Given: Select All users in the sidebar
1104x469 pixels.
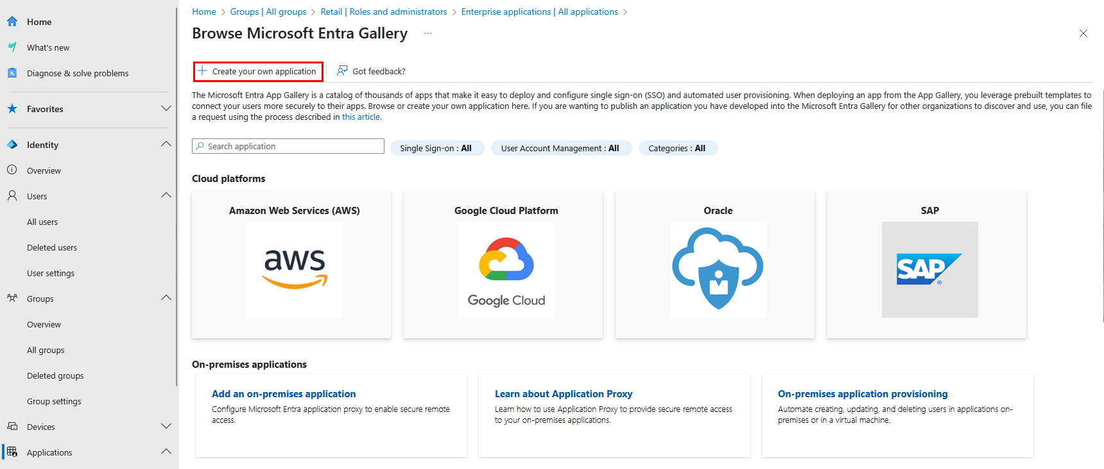Looking at the screenshot, I should tap(42, 222).
